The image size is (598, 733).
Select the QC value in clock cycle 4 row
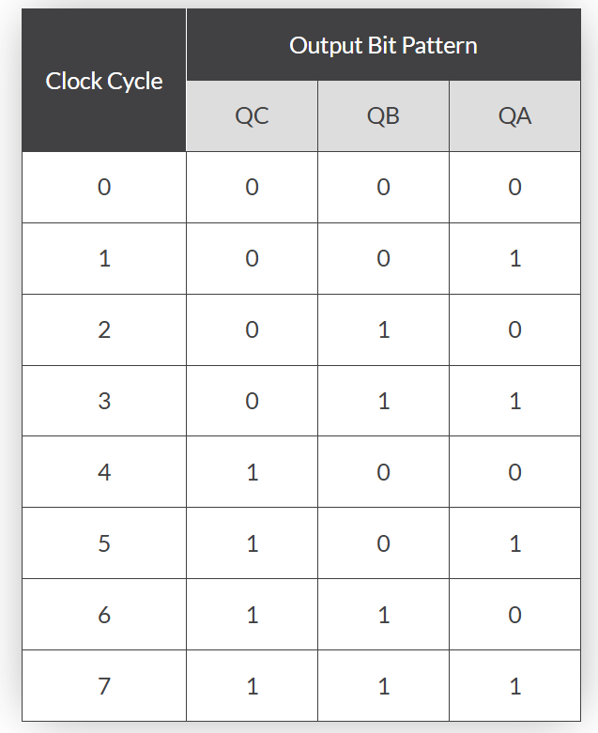(x=252, y=472)
